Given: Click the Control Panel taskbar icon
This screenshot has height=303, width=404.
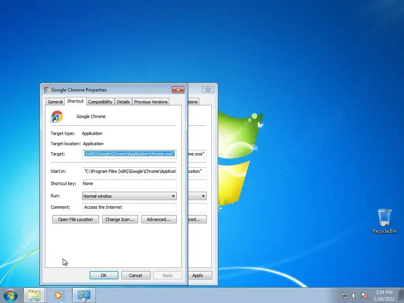Looking at the screenshot, I should pyautogui.click(x=84, y=295).
